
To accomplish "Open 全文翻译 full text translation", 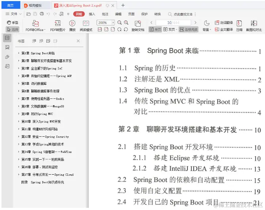I will pos(224,30).
